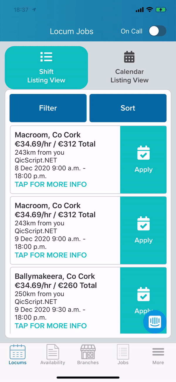Toggle the On Call switch
Viewport: 176px width, 382px height.
(x=157, y=31)
